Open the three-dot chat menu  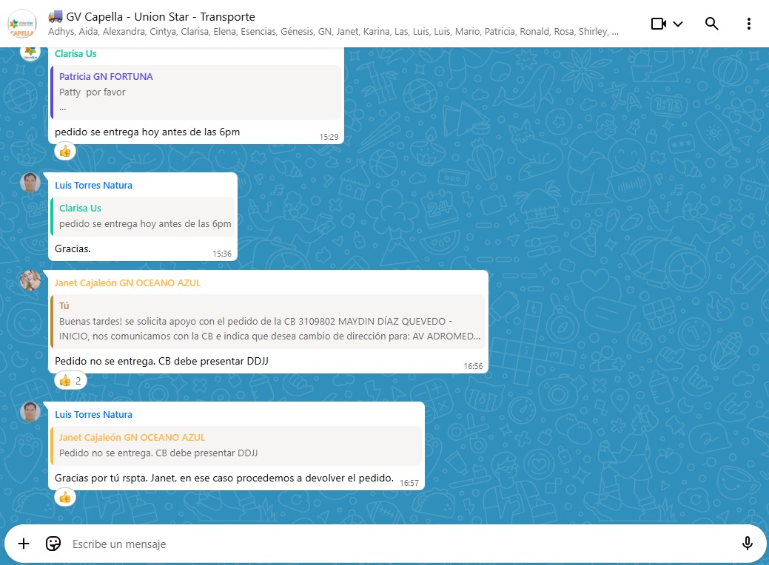(x=748, y=24)
